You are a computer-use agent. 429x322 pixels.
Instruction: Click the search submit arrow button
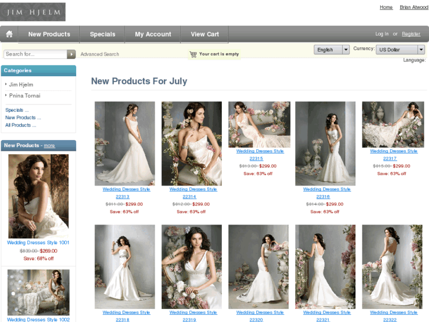(71, 54)
